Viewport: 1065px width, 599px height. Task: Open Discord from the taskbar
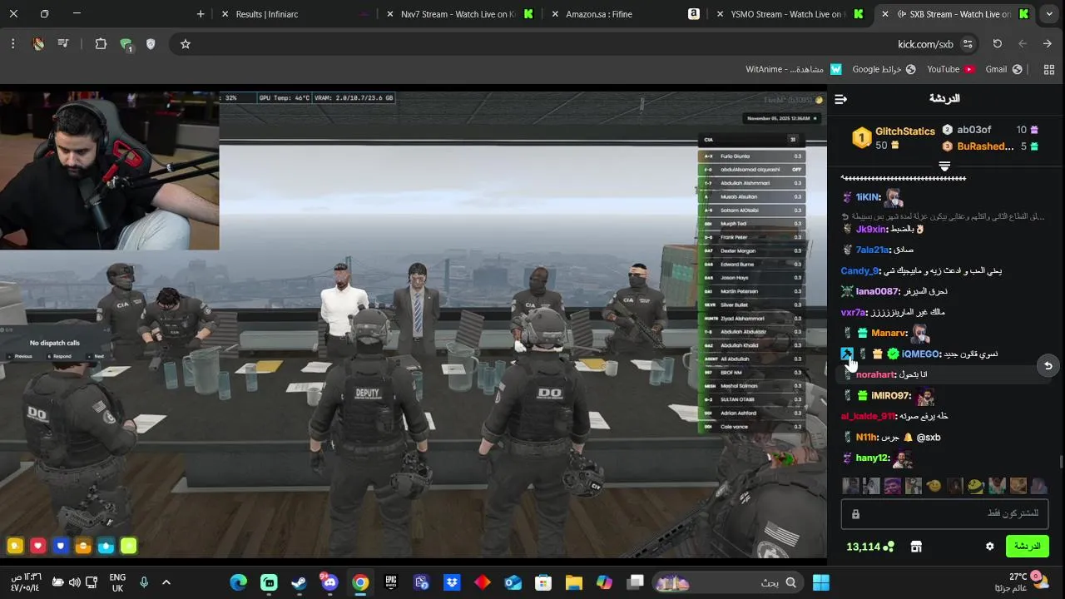click(329, 582)
